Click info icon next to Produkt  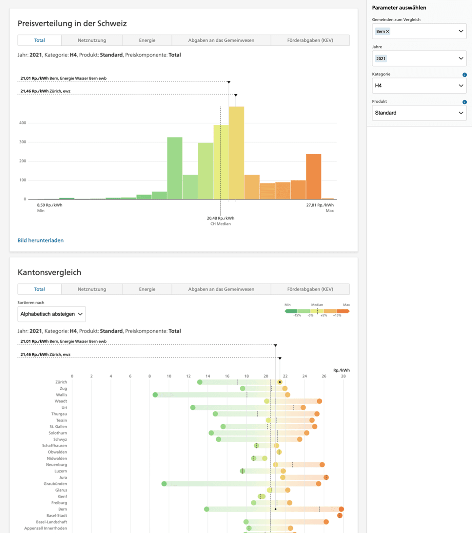coord(464,102)
